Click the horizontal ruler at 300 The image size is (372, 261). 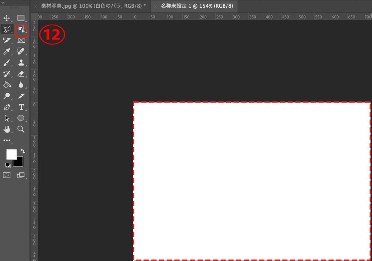(236, 17)
